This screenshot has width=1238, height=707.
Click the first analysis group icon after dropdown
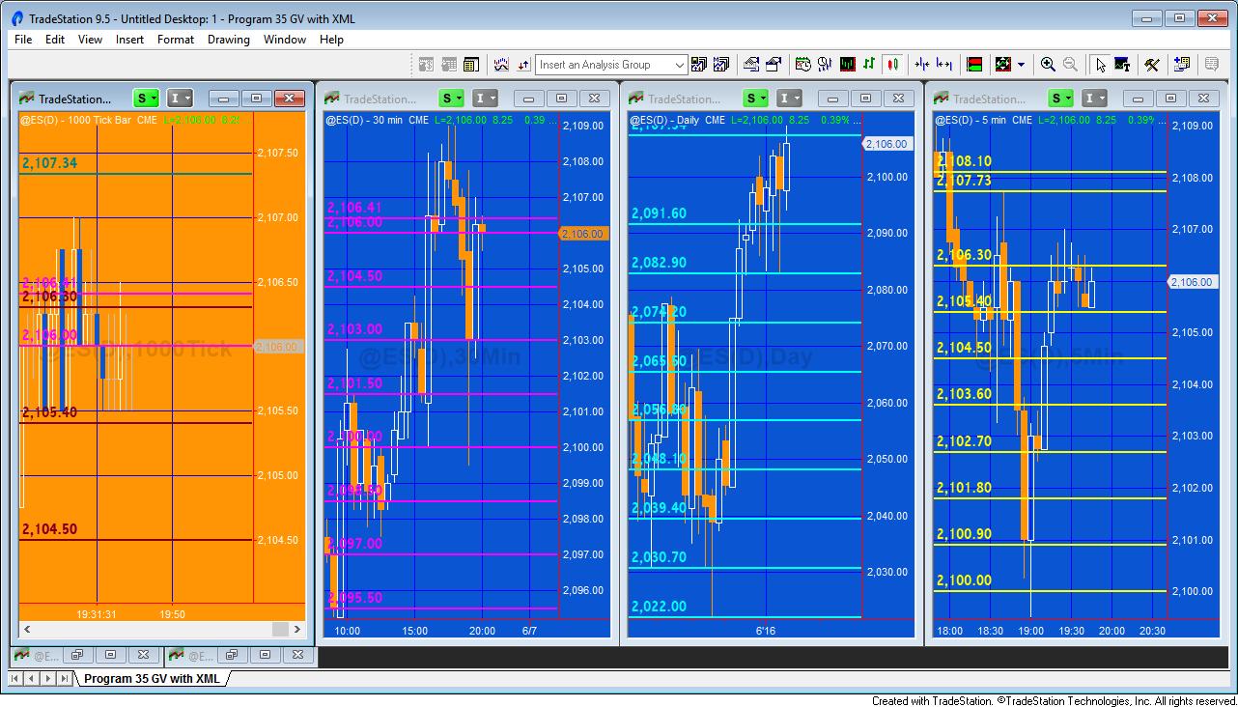pos(699,65)
